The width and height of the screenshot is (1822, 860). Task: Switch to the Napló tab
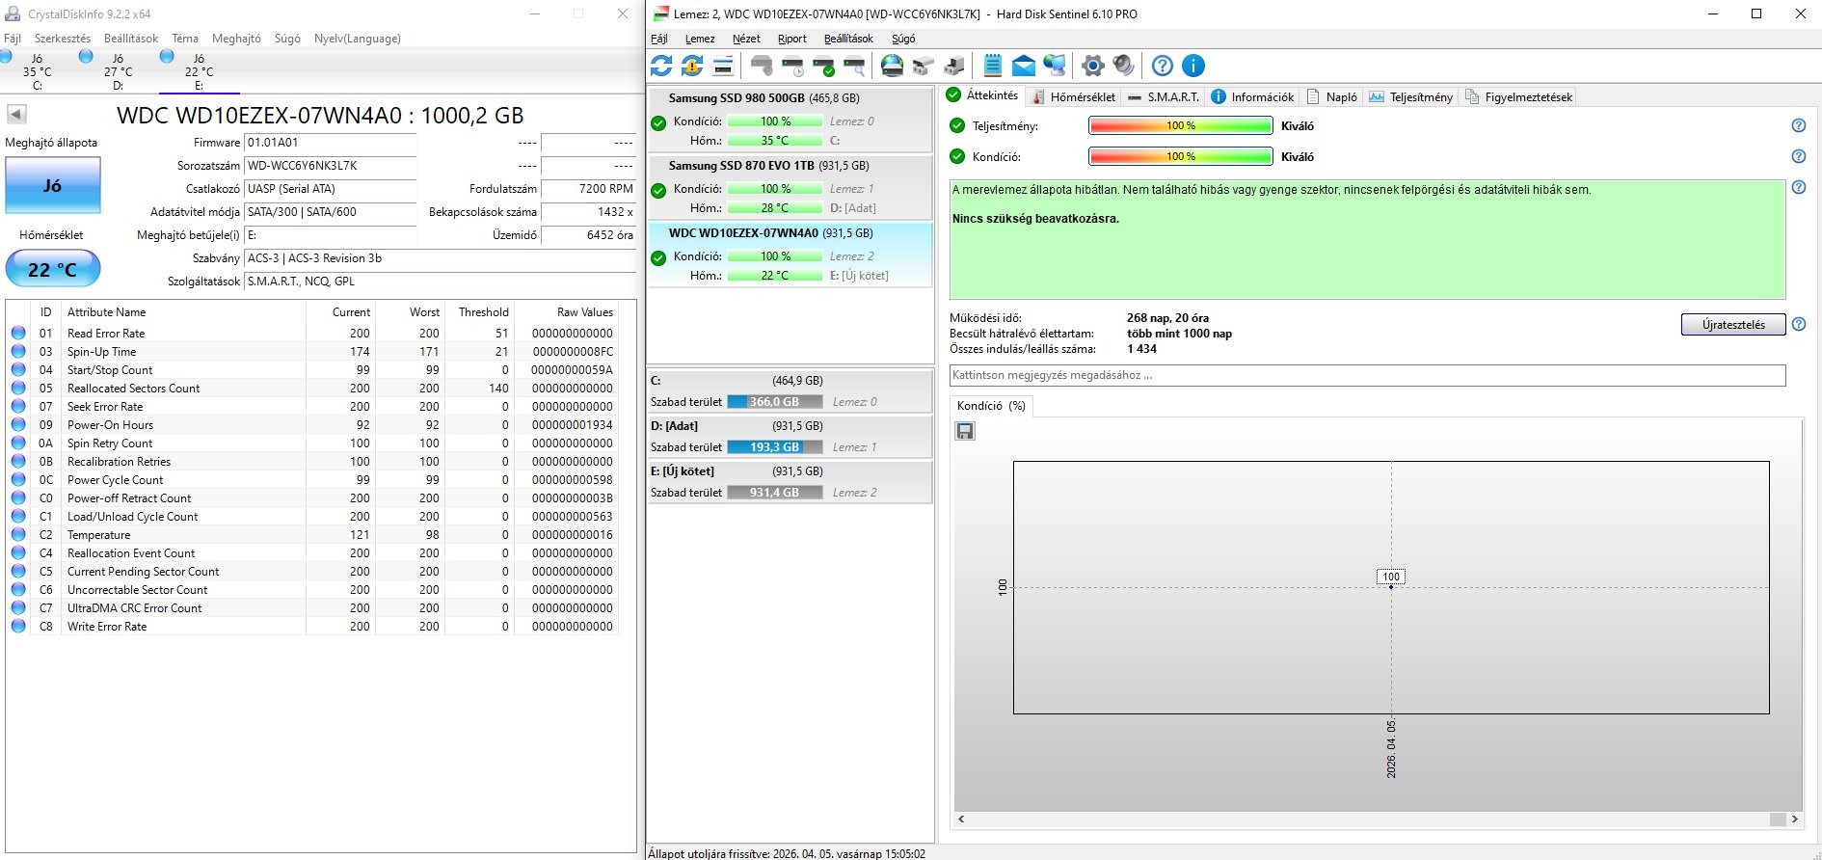tap(1331, 96)
